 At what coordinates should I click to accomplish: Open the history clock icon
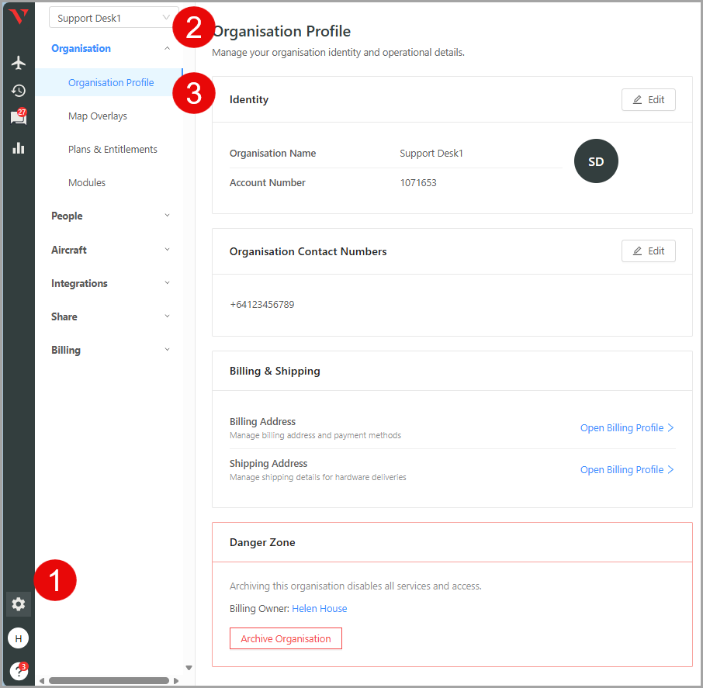click(x=19, y=91)
